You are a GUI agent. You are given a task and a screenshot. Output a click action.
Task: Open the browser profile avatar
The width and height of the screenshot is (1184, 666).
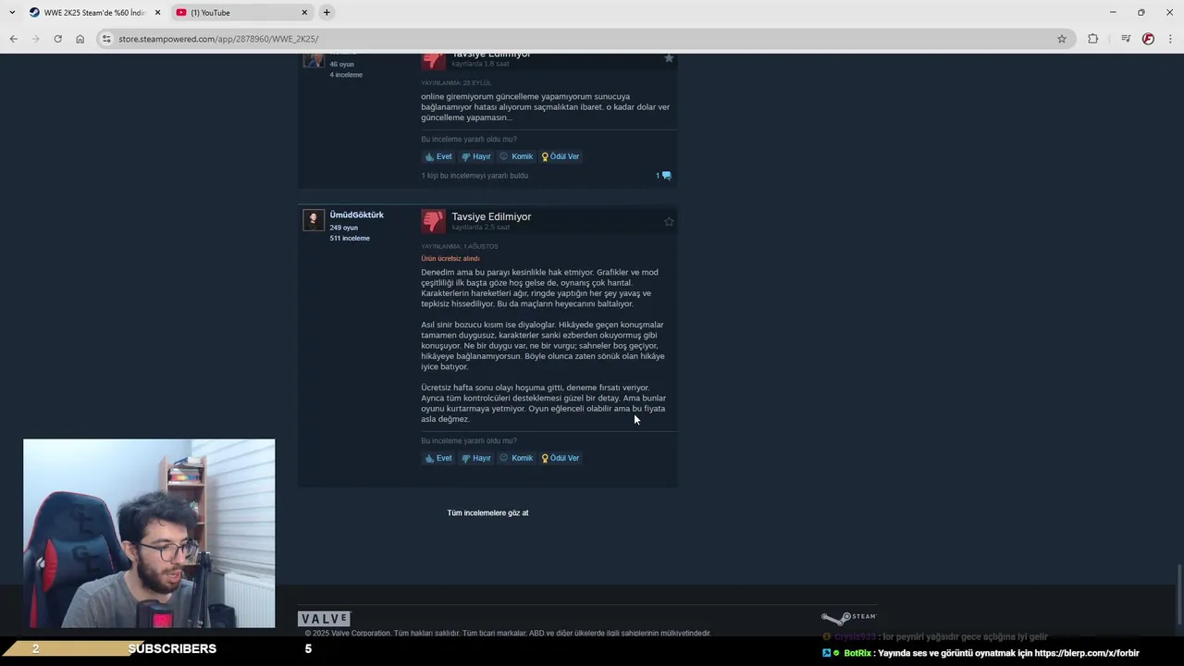[1148, 39]
